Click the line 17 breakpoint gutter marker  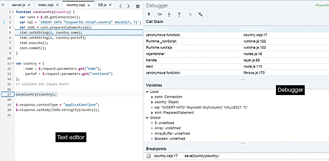coord(8,94)
